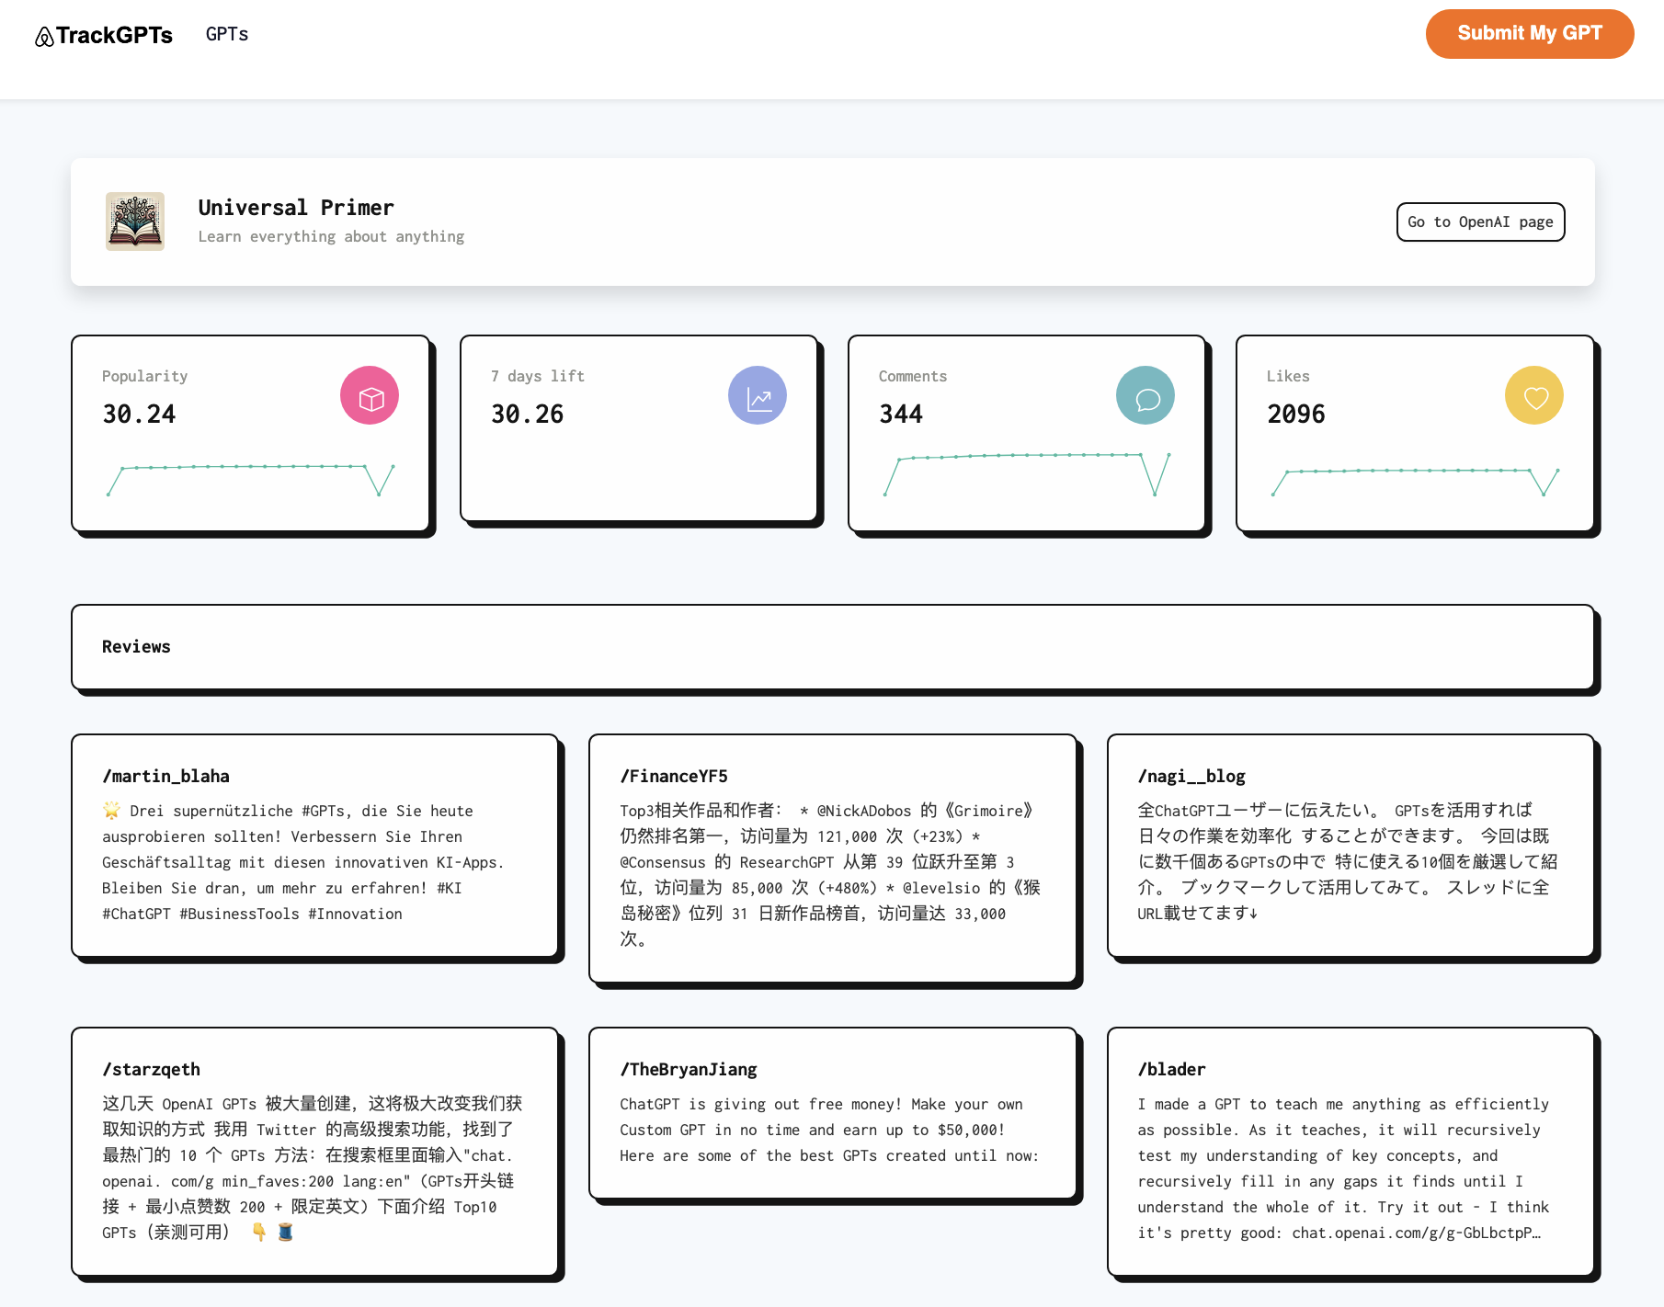This screenshot has width=1664, height=1307.
Task: Click the martin_blaha review text about #GPTs
Action: pyautogui.click(x=303, y=862)
